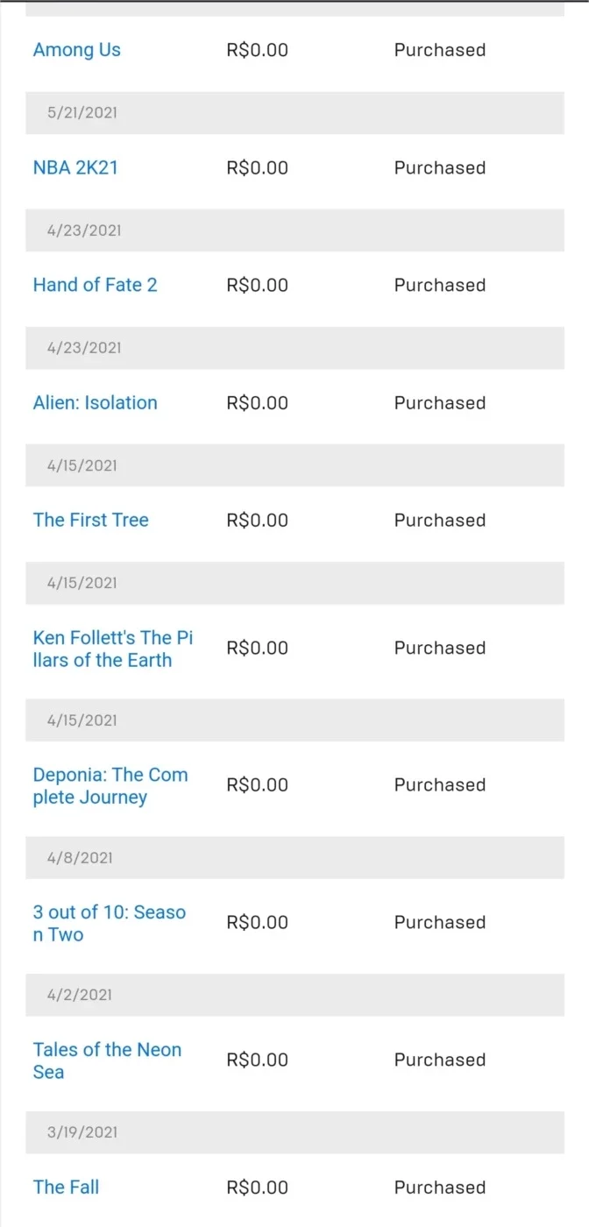Click the 5/21/2021 date header row
This screenshot has width=589, height=1227.
[x=294, y=113]
